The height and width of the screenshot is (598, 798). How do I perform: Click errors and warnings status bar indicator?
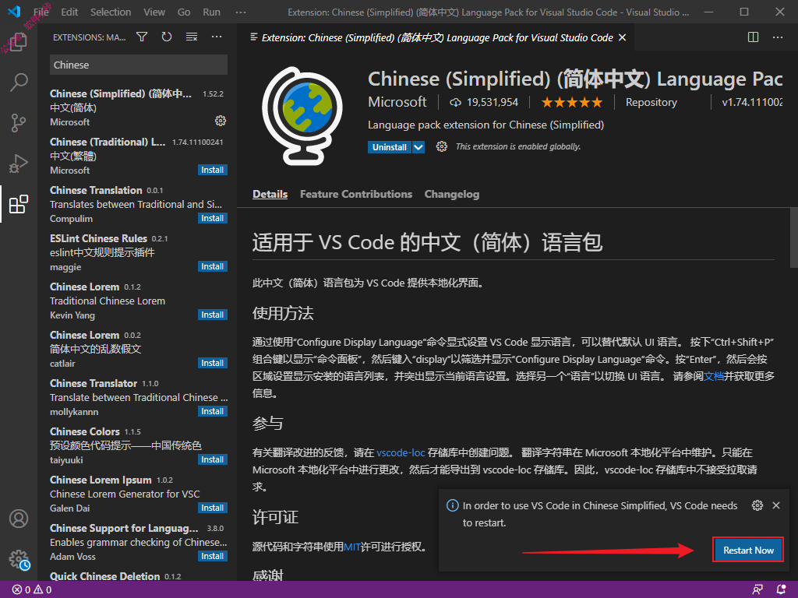click(31, 590)
